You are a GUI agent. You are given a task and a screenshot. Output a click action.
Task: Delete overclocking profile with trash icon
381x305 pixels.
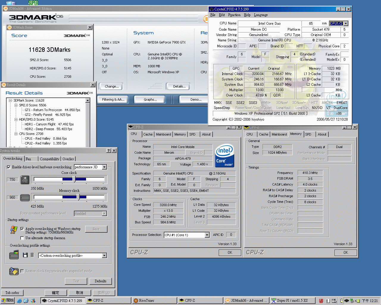pyautogui.click(x=32, y=255)
